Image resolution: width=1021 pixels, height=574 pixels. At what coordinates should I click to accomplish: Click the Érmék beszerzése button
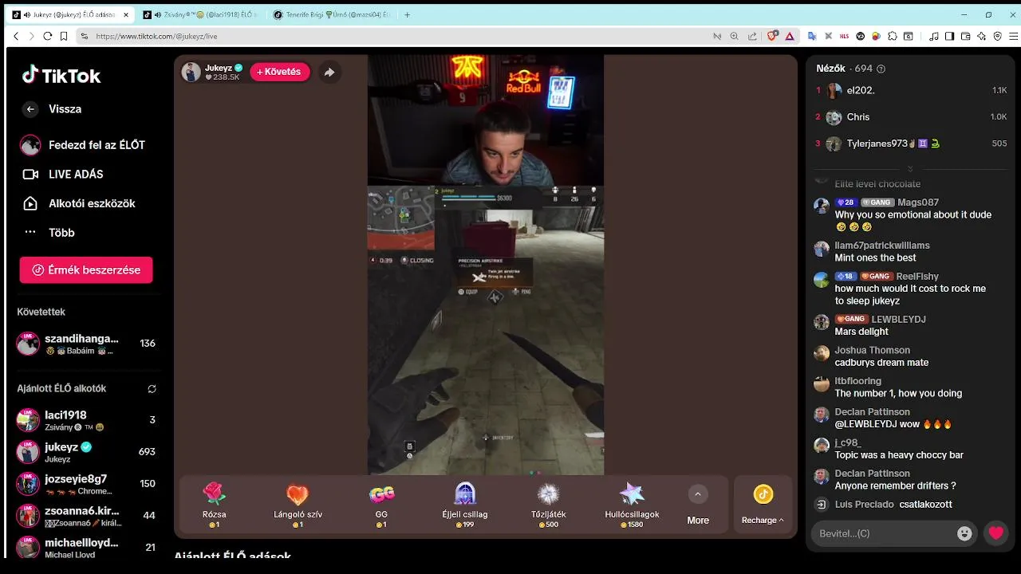tap(86, 269)
